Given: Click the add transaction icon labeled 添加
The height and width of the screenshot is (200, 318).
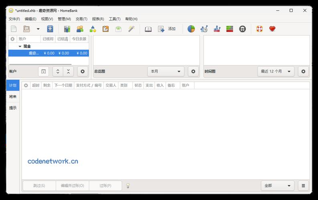Looking at the screenshot, I should coord(166,29).
